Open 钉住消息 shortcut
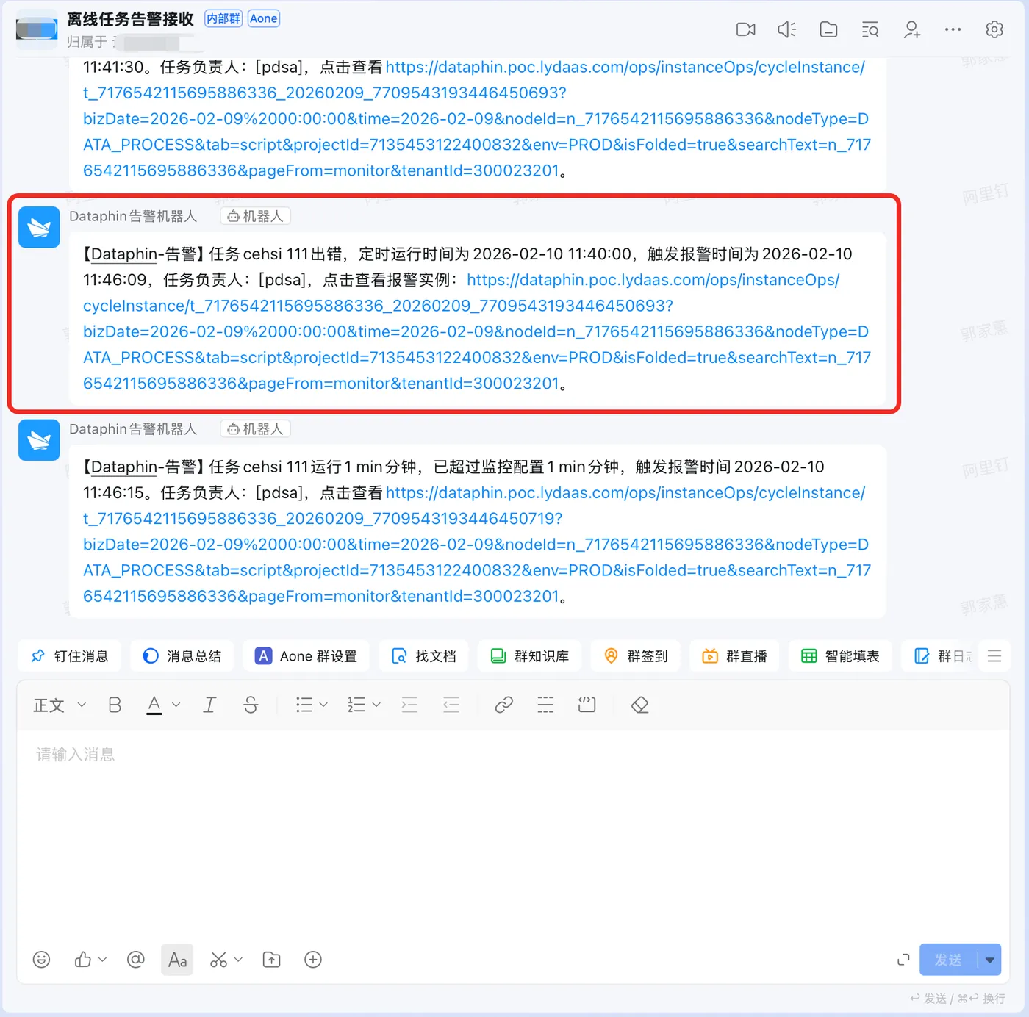 [x=70, y=656]
